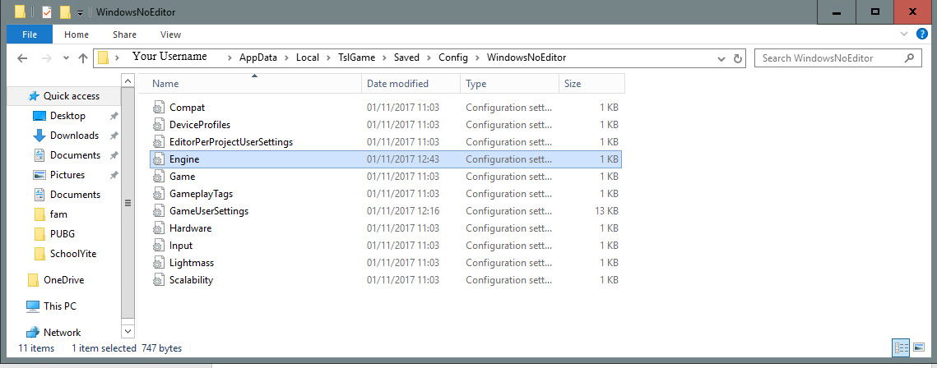
Task: Open pinned Documents in navigation pane
Action: (x=75, y=155)
